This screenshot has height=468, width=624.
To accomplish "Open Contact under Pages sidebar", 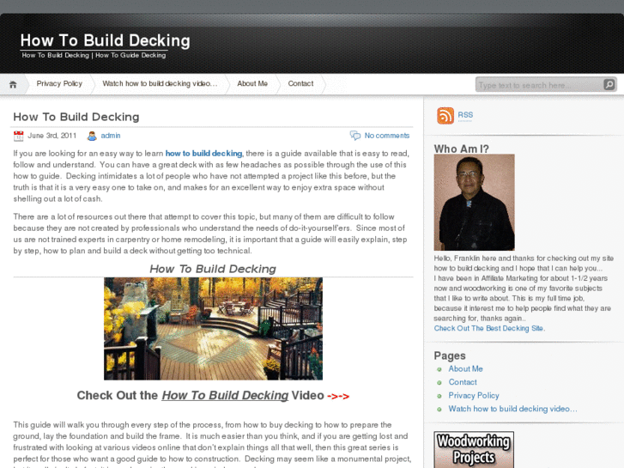I will tap(463, 382).
